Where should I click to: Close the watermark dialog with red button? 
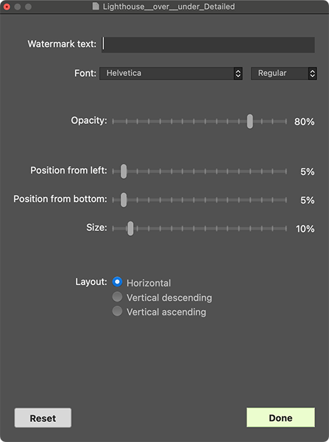click(6, 6)
